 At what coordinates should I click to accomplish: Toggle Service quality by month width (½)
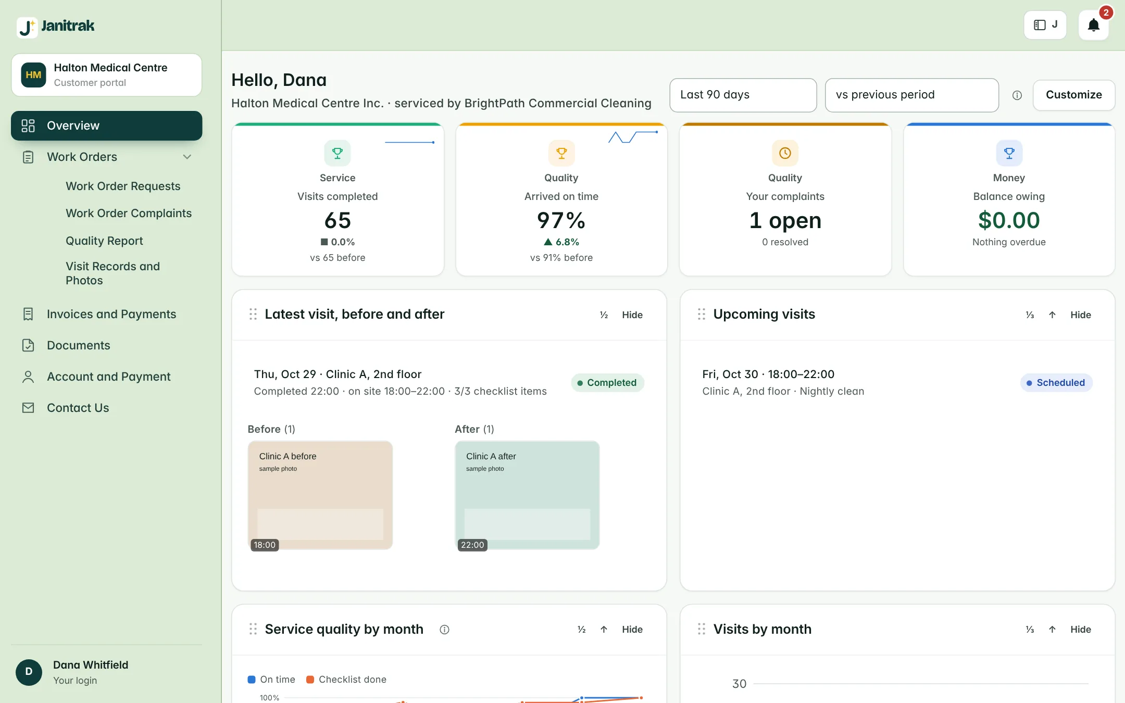click(581, 630)
